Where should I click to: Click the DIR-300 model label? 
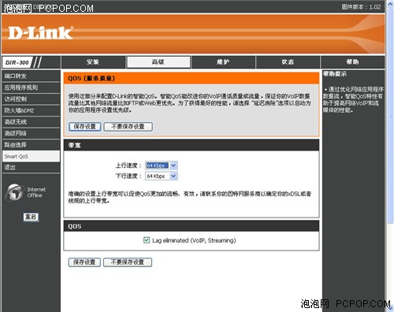click(x=17, y=62)
